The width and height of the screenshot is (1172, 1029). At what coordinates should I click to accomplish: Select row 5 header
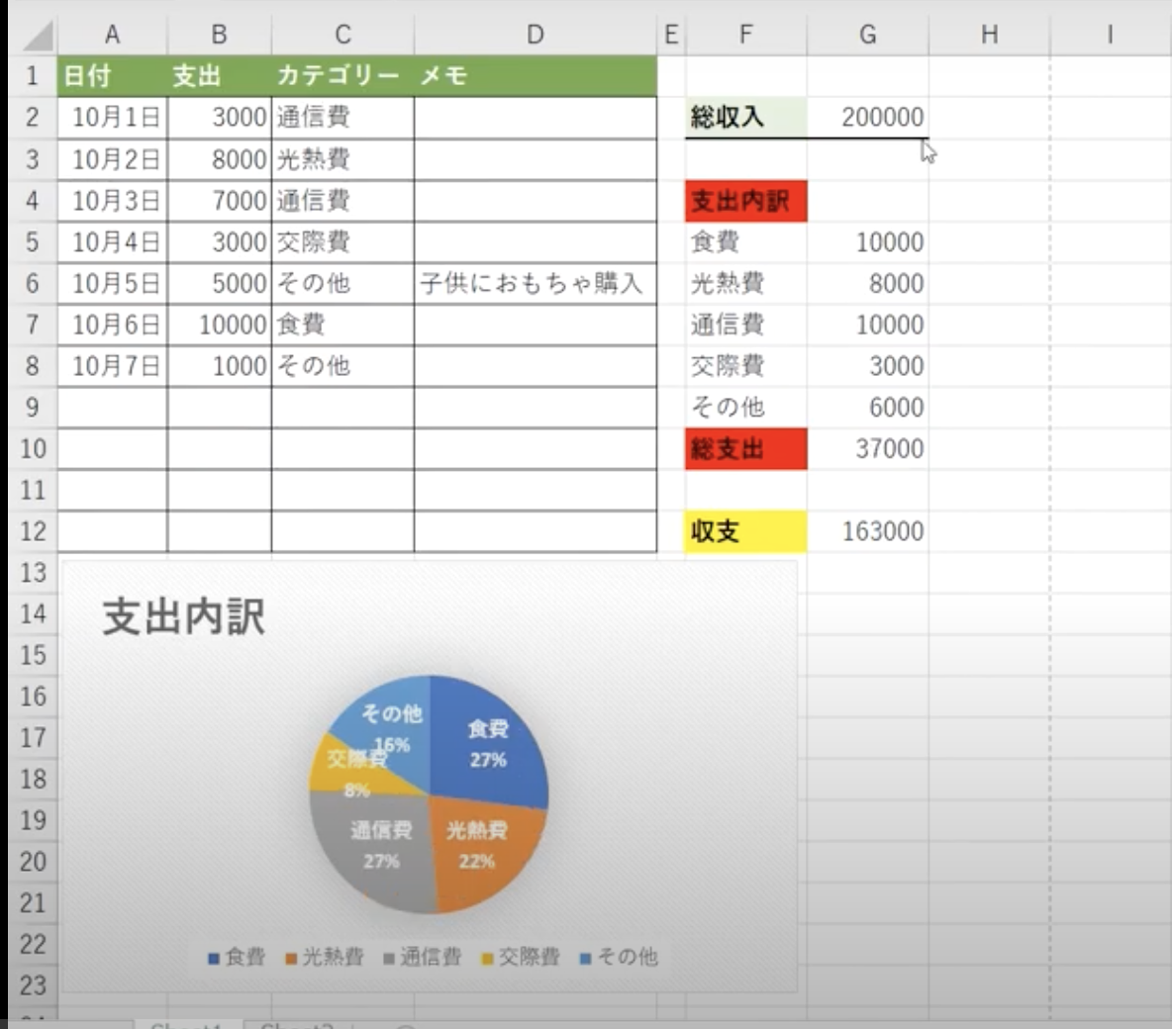(32, 241)
